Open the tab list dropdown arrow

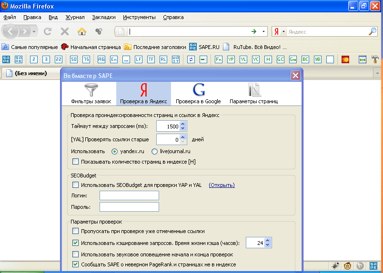pos(378,73)
